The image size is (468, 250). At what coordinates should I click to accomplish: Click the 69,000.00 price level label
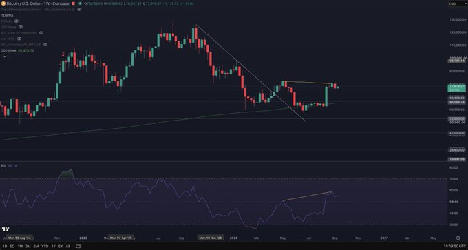457,98
